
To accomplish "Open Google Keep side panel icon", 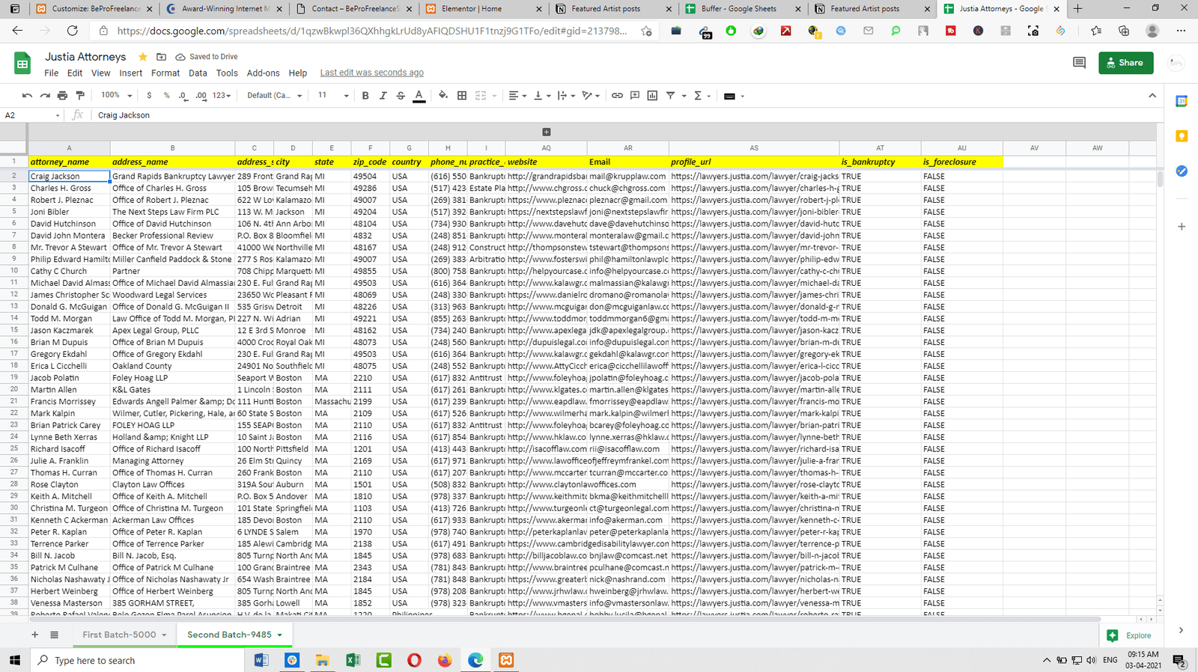I will pyautogui.click(x=1182, y=136).
